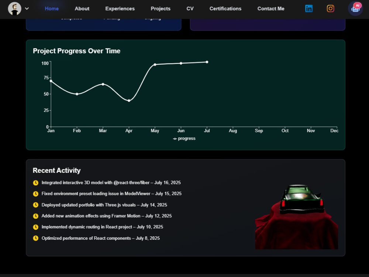
Task: Select the January data point on chart
Action: 51,81
